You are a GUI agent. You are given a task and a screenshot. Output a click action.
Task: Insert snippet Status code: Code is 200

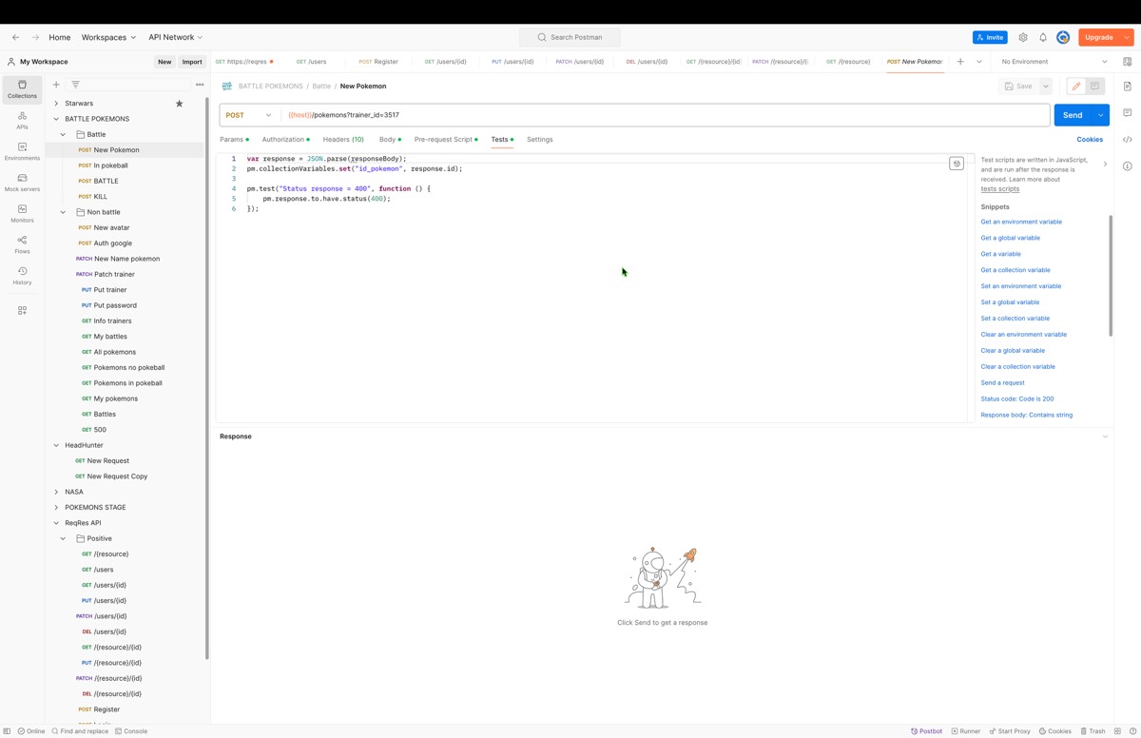1017,398
